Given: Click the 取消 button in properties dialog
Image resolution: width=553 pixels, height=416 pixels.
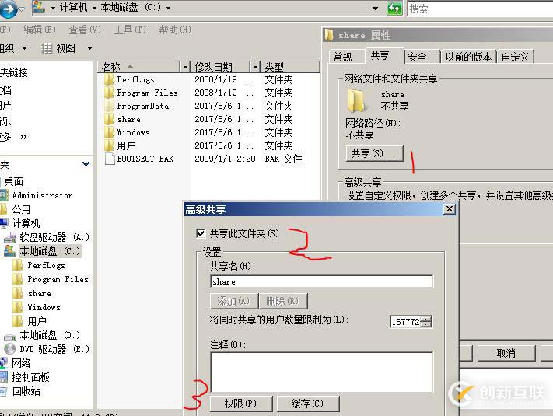Looking at the screenshot, I should pyautogui.click(x=506, y=353).
